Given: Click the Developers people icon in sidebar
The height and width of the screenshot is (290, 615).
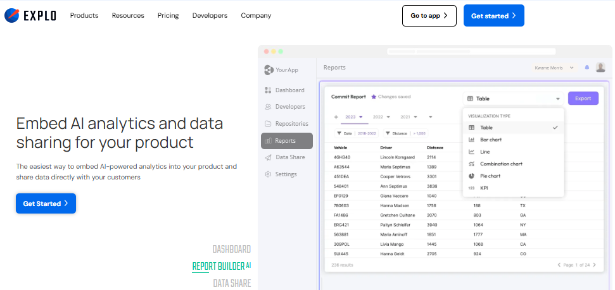Looking at the screenshot, I should (x=269, y=107).
